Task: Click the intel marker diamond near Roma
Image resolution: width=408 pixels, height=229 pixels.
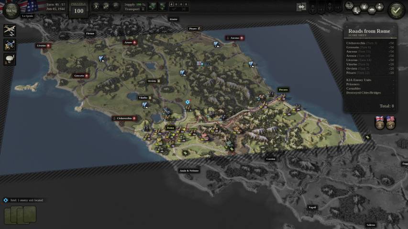Action: pos(188,102)
